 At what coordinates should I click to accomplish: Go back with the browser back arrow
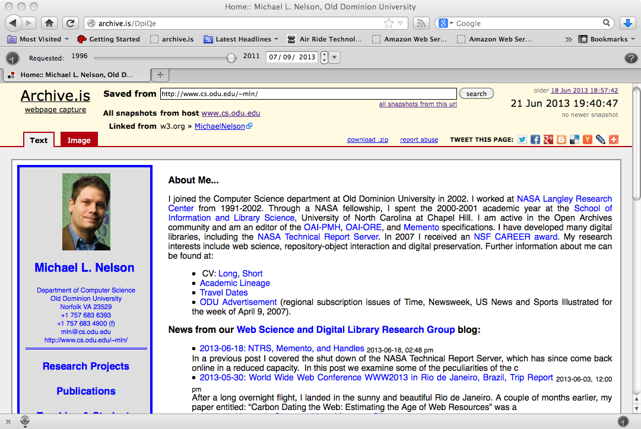tap(13, 23)
